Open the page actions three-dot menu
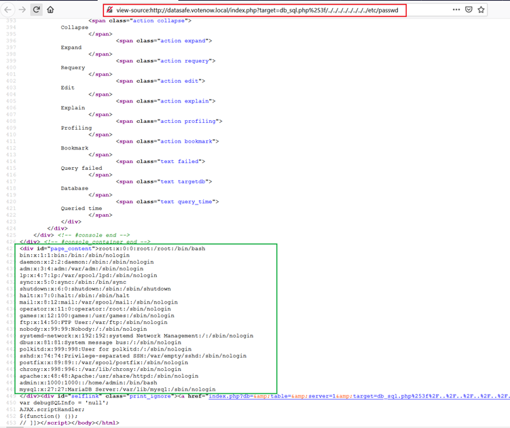This screenshot has width=510, height=428. point(456,10)
